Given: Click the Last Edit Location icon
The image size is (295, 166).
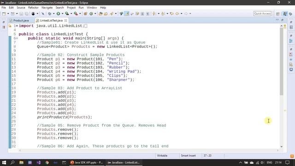Looking at the screenshot, I should (172, 13).
